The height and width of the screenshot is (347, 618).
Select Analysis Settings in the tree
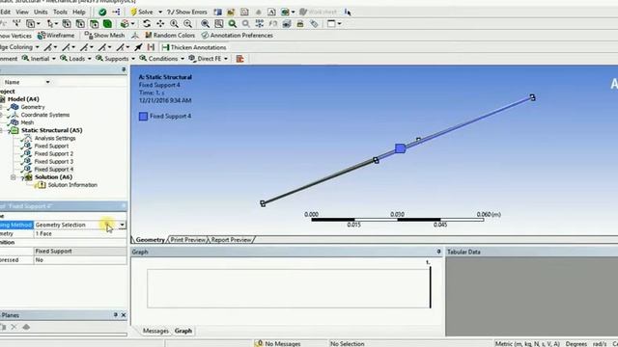coord(55,138)
